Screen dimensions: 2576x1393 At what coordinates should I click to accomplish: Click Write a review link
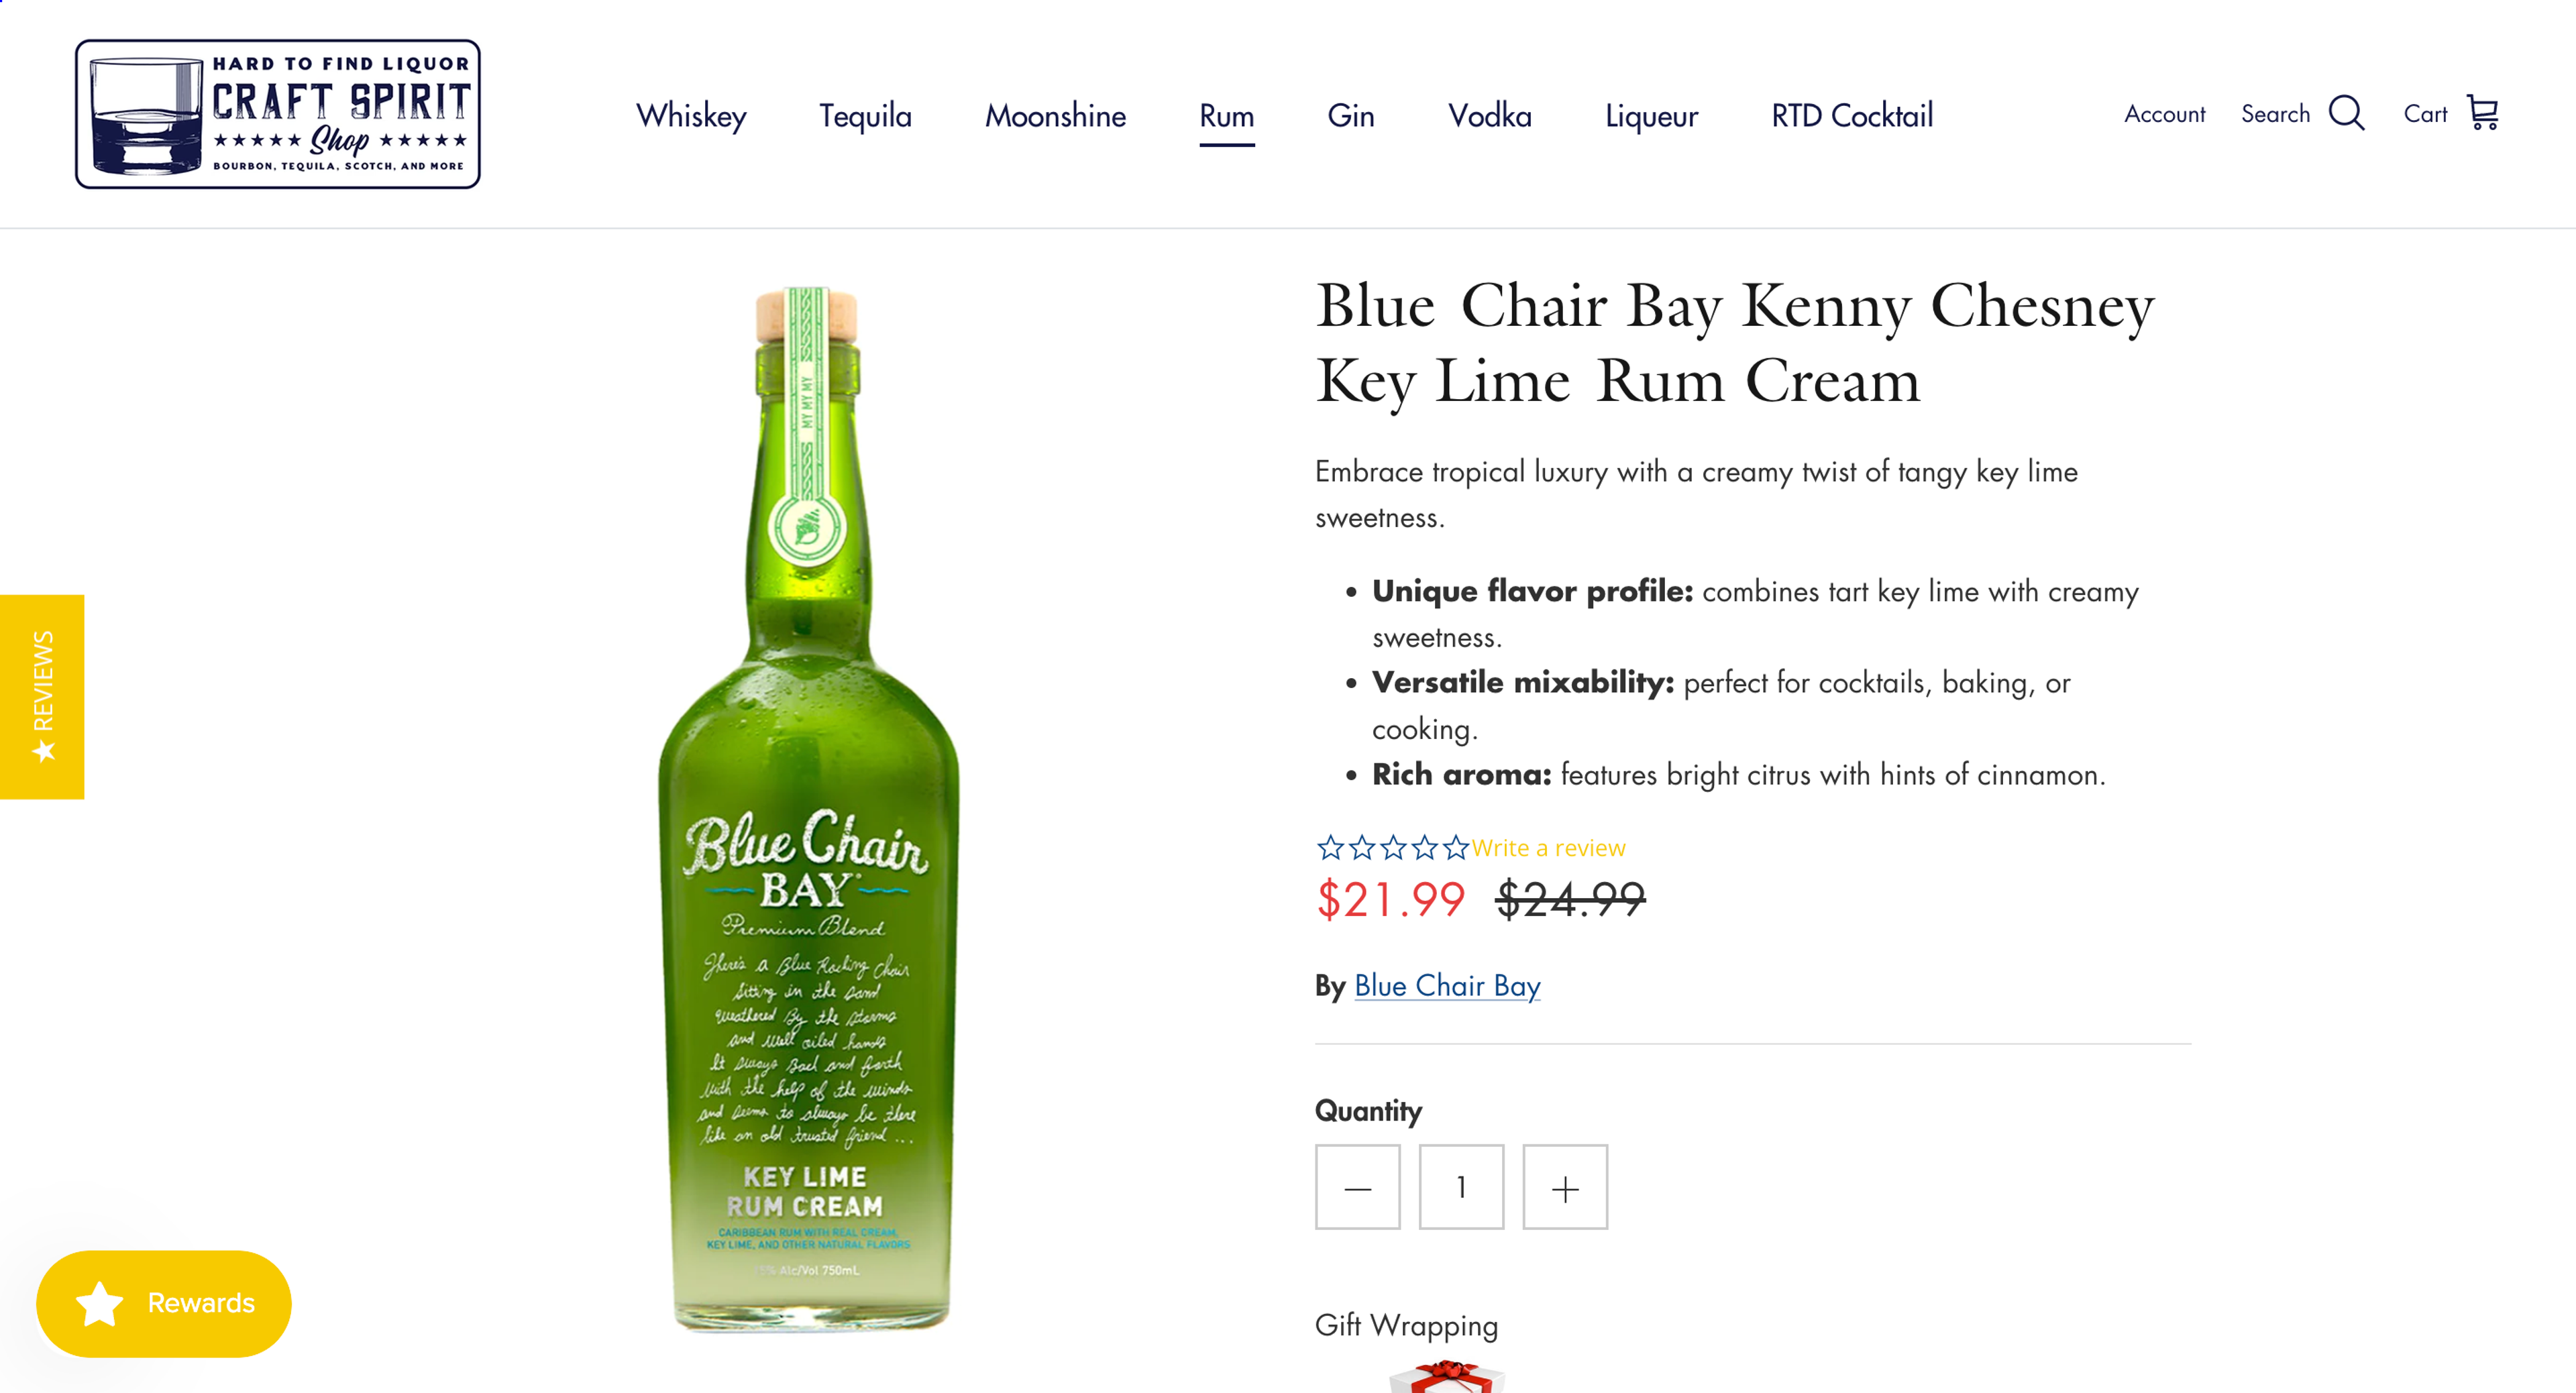coord(1548,848)
